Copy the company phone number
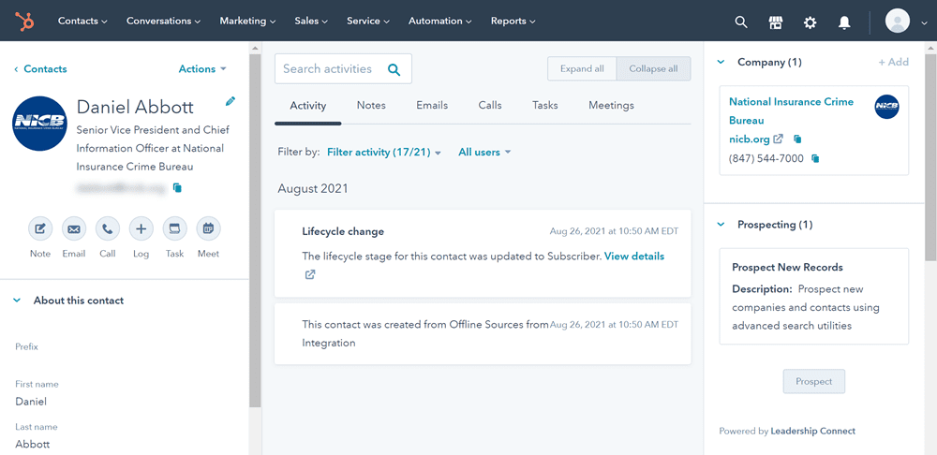 [815, 159]
